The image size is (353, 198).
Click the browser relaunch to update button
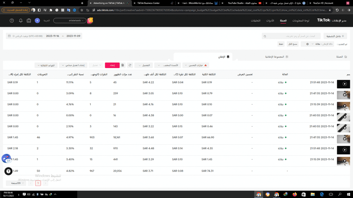pyautogui.click(x=16, y=10)
